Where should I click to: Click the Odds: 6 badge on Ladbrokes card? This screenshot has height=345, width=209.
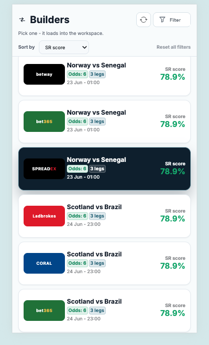[x=77, y=216]
